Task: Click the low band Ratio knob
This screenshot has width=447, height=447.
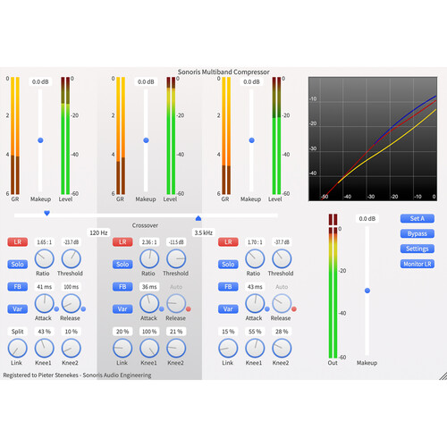Action: click(45, 258)
